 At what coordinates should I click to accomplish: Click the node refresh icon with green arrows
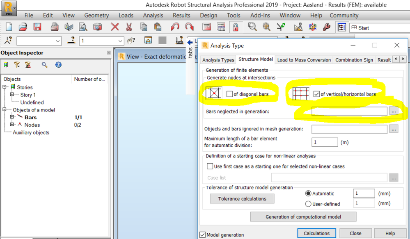pos(281,27)
